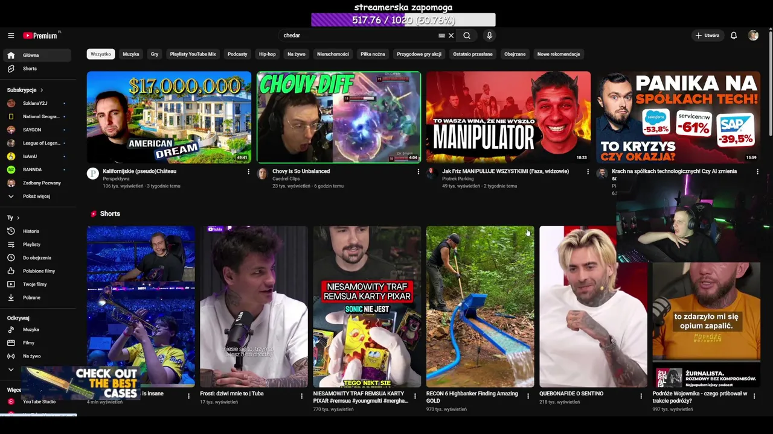The height and width of the screenshot is (434, 773).
Task: Play RECON 6 Highbanker gold short
Action: click(x=480, y=306)
